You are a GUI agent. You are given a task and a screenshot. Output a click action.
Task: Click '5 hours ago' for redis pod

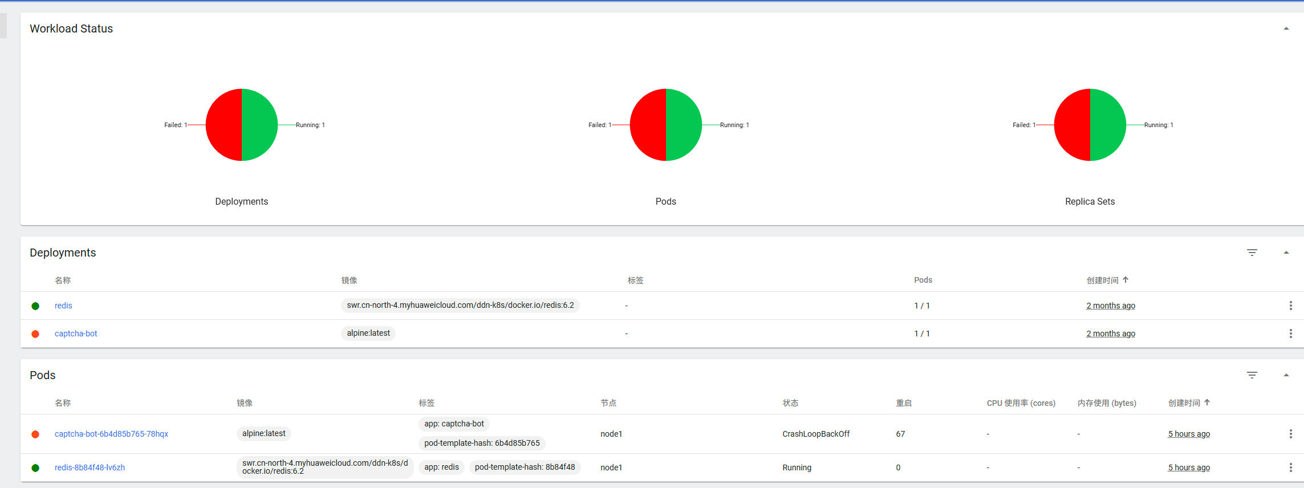tap(1189, 467)
